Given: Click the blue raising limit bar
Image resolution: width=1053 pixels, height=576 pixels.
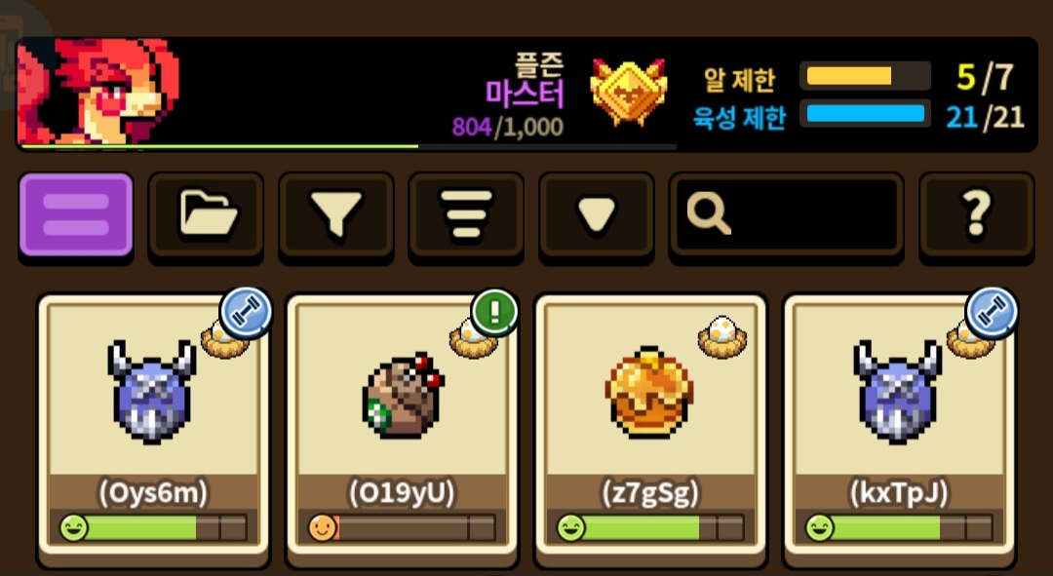Looking at the screenshot, I should tap(865, 113).
